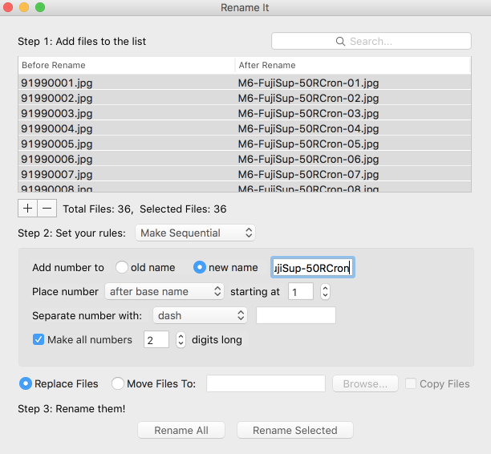This screenshot has height=454, width=491.
Task: Click the Move Files To path field
Action: (x=266, y=383)
